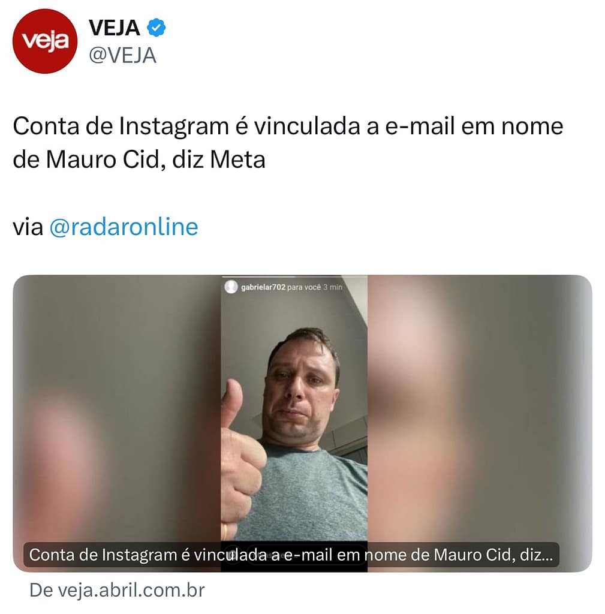The height and width of the screenshot is (614, 605).
Task: Open the @radaronline mention
Action: point(124,227)
